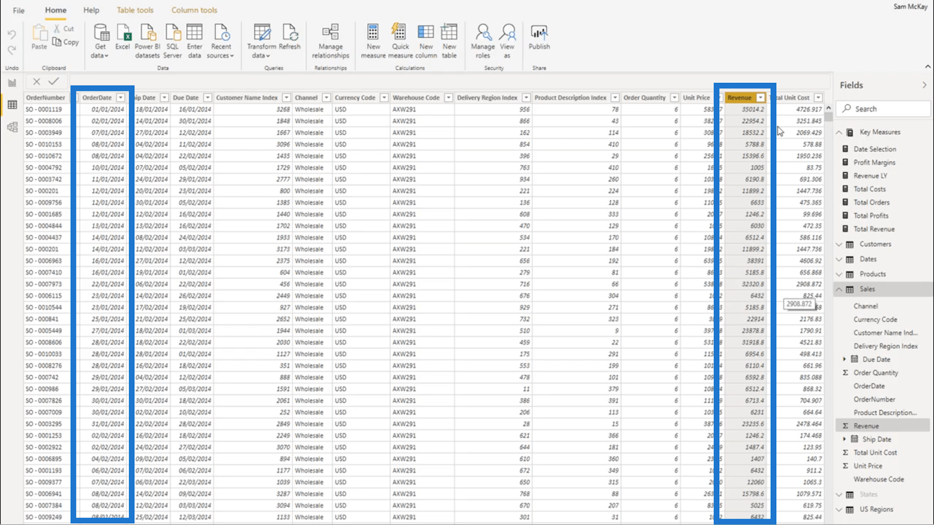Open the File menu
The width and height of the screenshot is (934, 525).
pyautogui.click(x=19, y=10)
